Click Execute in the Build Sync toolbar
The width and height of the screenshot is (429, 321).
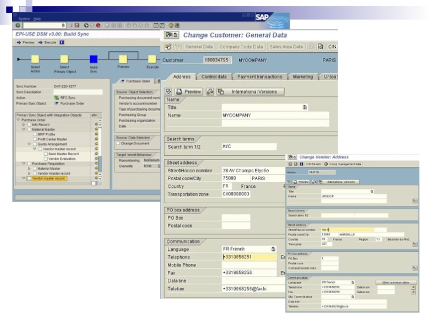pyautogui.click(x=47, y=42)
